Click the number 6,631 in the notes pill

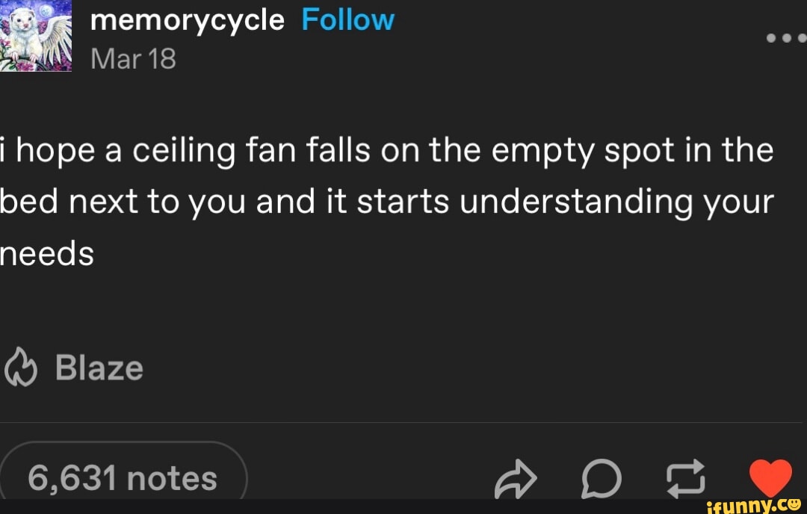(70, 479)
